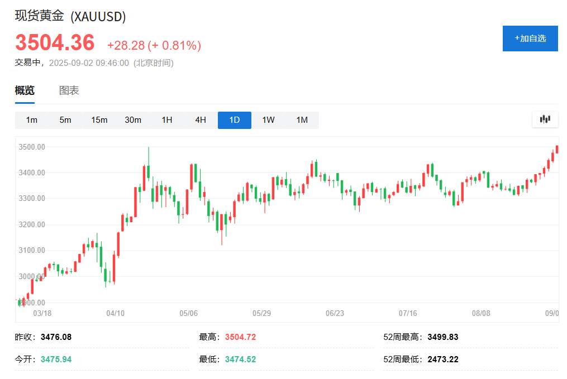The width and height of the screenshot is (567, 379).
Task: Click the 06/23 date axis label
Action: pos(335,314)
